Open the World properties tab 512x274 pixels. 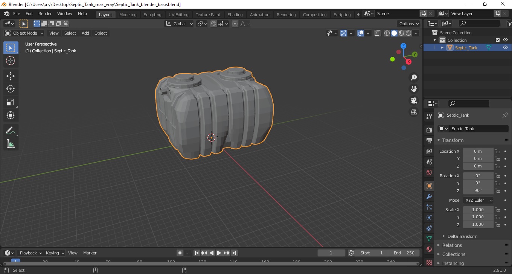(429, 172)
